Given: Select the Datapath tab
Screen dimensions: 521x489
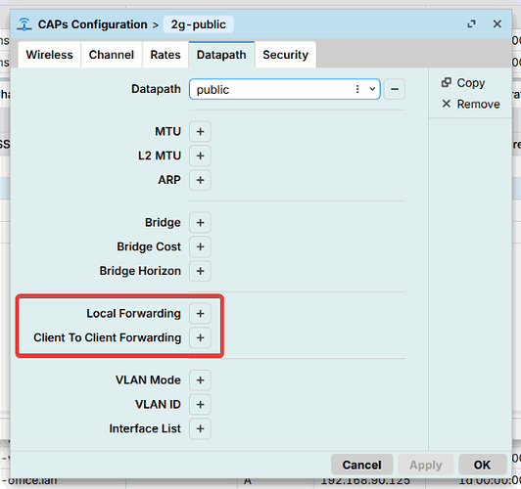Looking at the screenshot, I should pyautogui.click(x=221, y=55).
